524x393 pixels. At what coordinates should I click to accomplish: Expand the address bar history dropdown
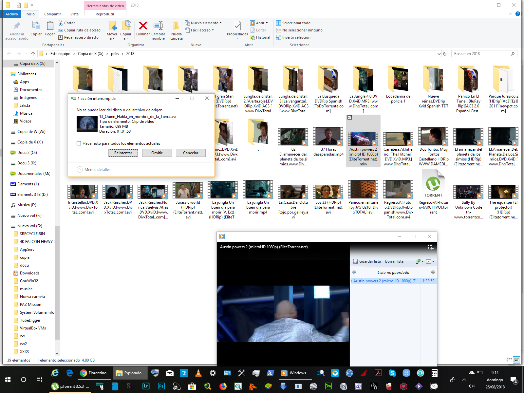[439, 54]
